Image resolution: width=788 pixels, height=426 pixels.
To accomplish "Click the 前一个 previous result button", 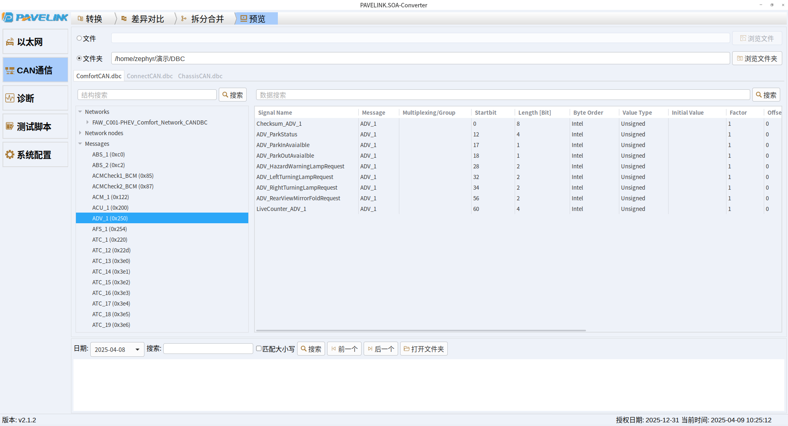I will click(x=344, y=349).
